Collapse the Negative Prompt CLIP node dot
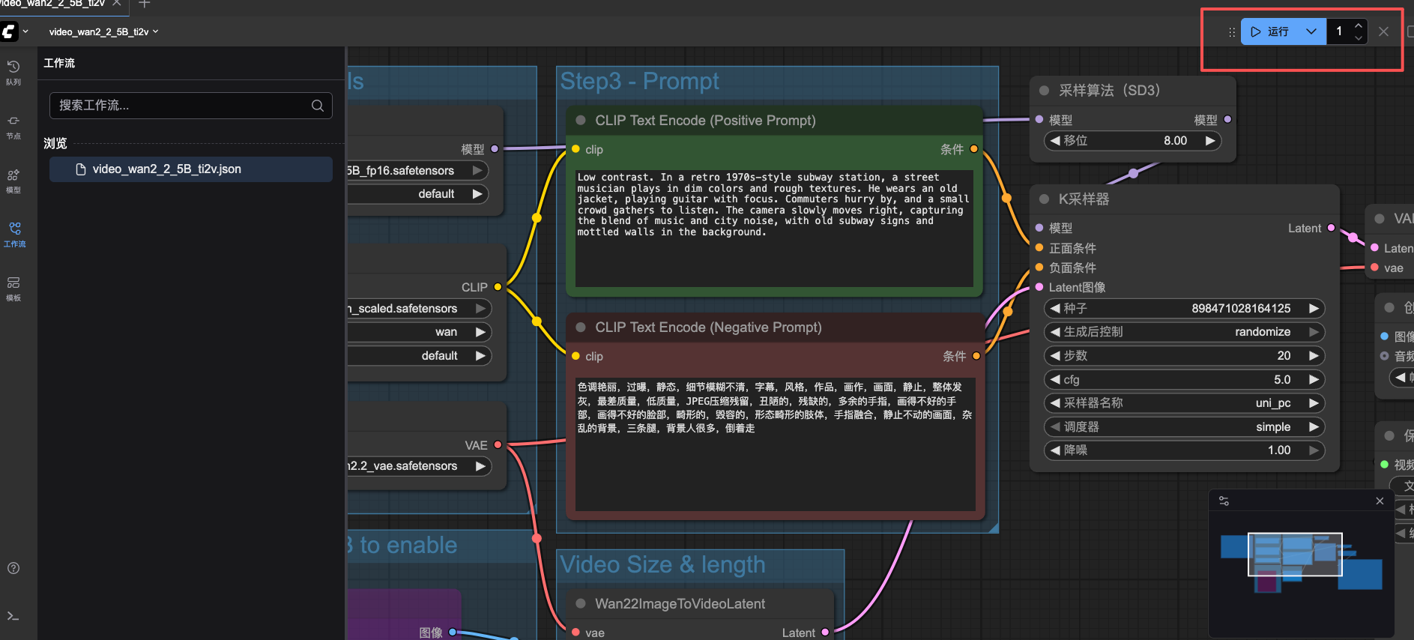The width and height of the screenshot is (1414, 640). [581, 327]
